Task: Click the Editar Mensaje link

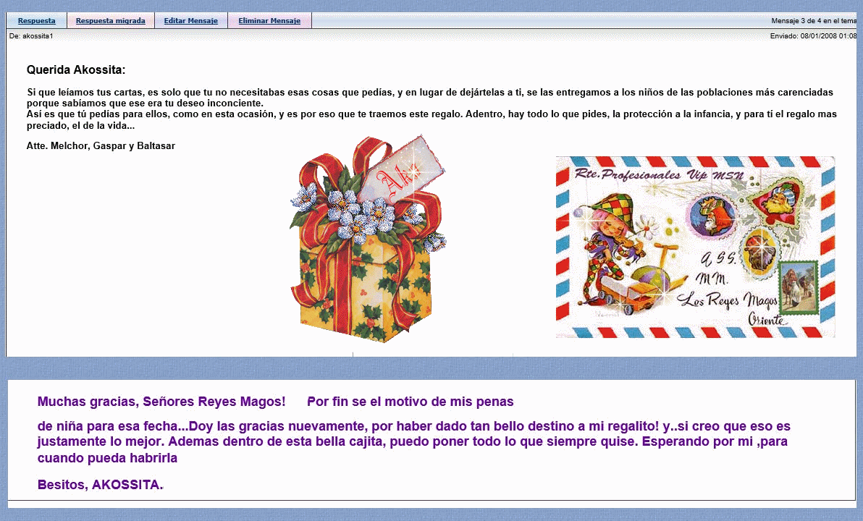Action: 190,21
